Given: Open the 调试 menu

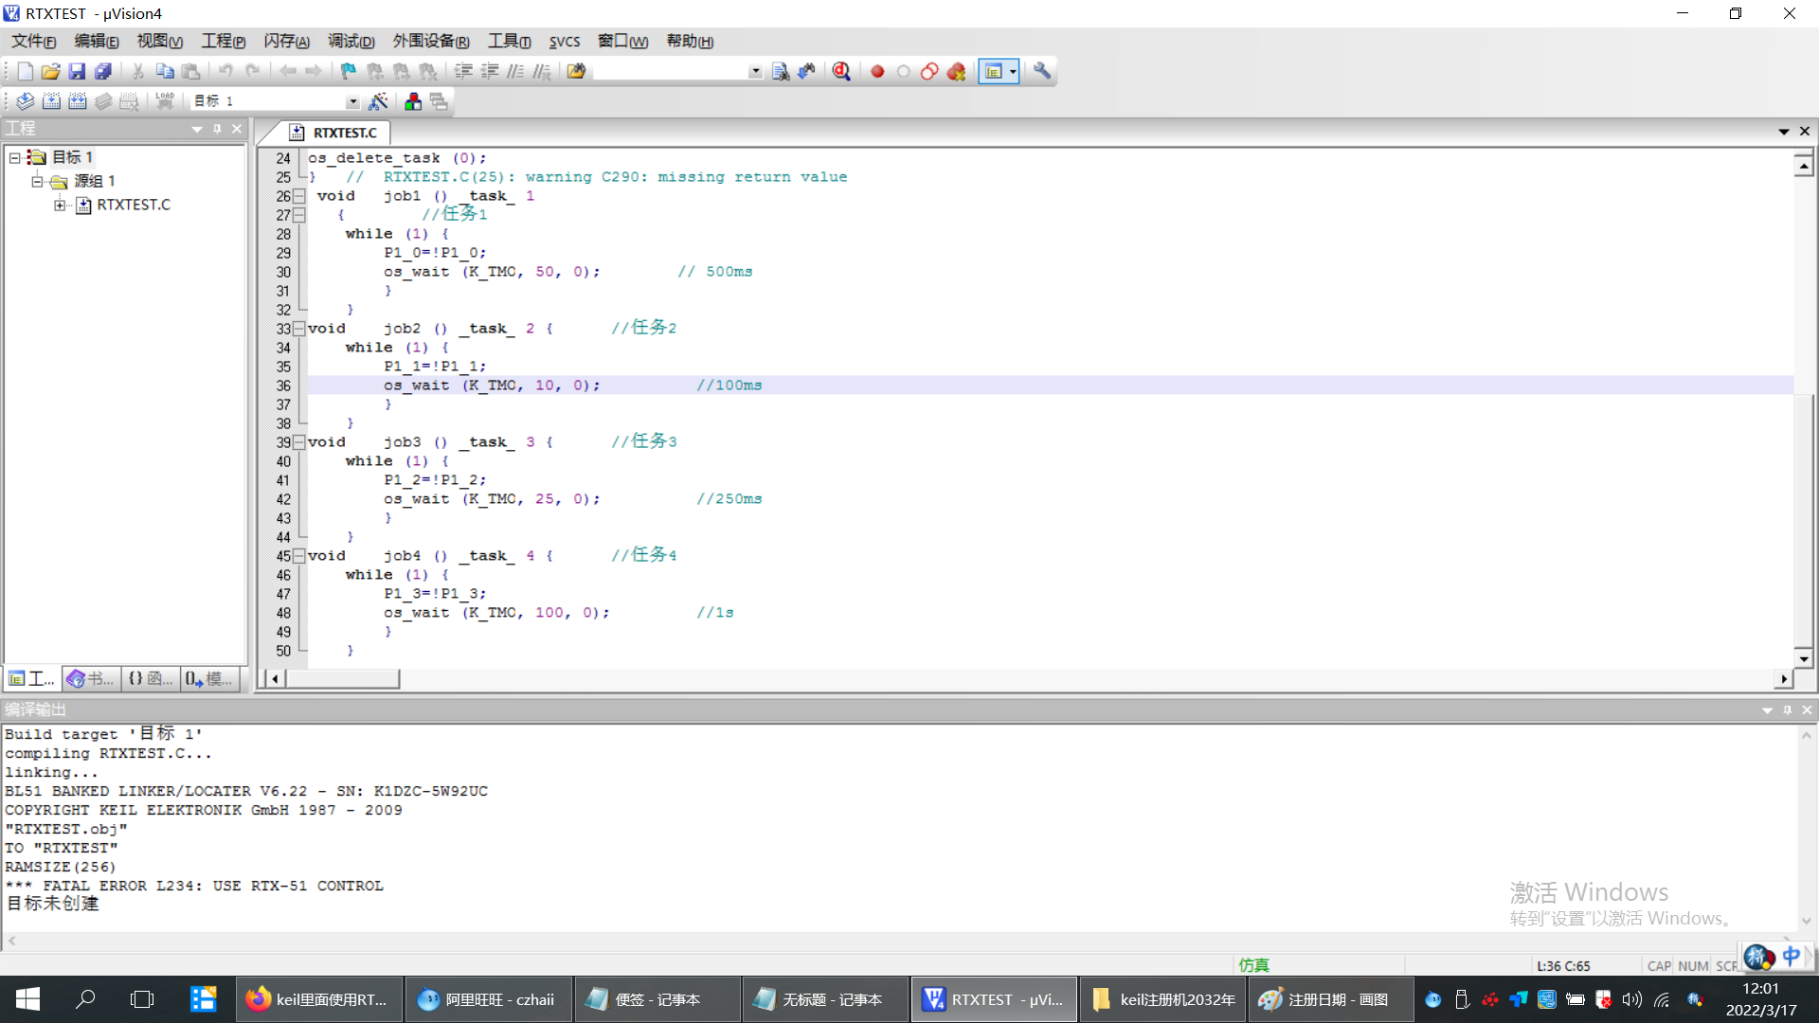Looking at the screenshot, I should pyautogui.click(x=351, y=41).
